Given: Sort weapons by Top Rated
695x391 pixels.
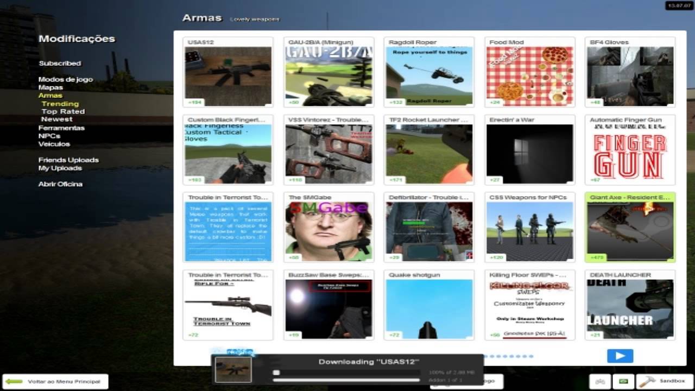Looking at the screenshot, I should (x=63, y=111).
